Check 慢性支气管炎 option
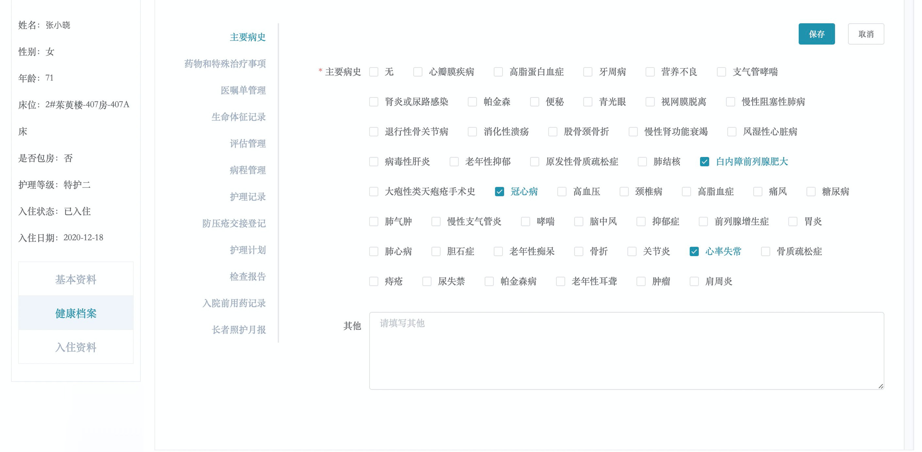The height and width of the screenshot is (452, 922). [436, 222]
